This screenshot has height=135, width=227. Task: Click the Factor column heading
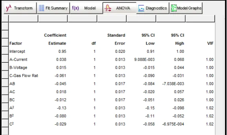(16, 44)
